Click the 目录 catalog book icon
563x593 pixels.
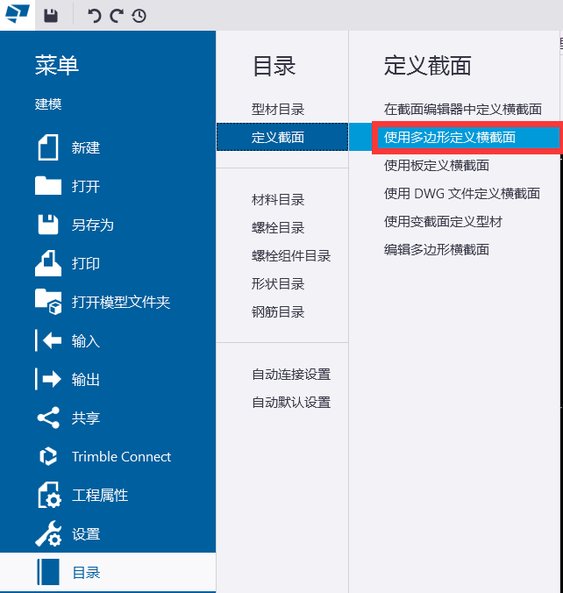(x=48, y=572)
